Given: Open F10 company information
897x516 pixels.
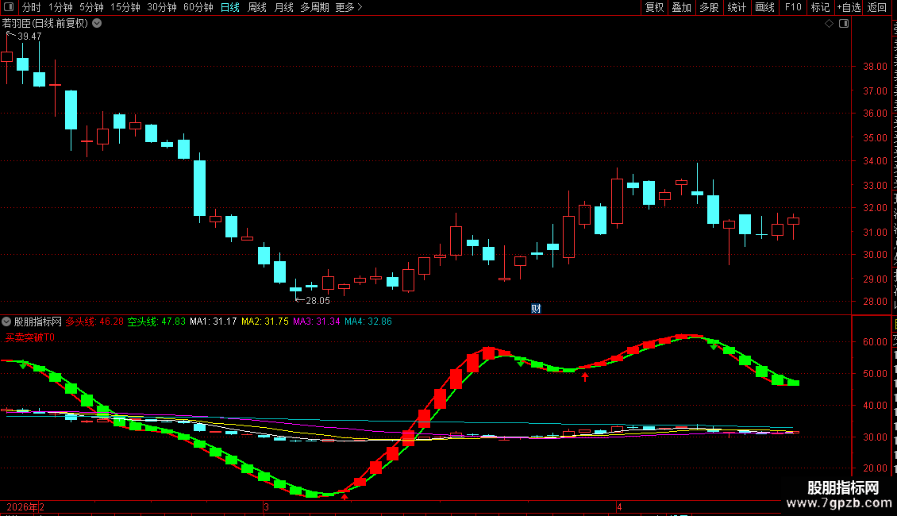Looking at the screenshot, I should pyautogui.click(x=793, y=7).
